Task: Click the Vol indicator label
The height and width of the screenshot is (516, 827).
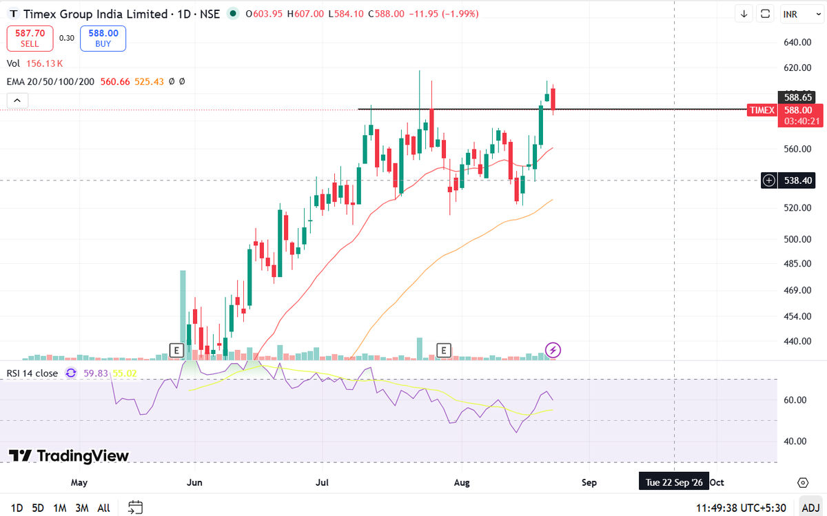Action: coord(13,63)
